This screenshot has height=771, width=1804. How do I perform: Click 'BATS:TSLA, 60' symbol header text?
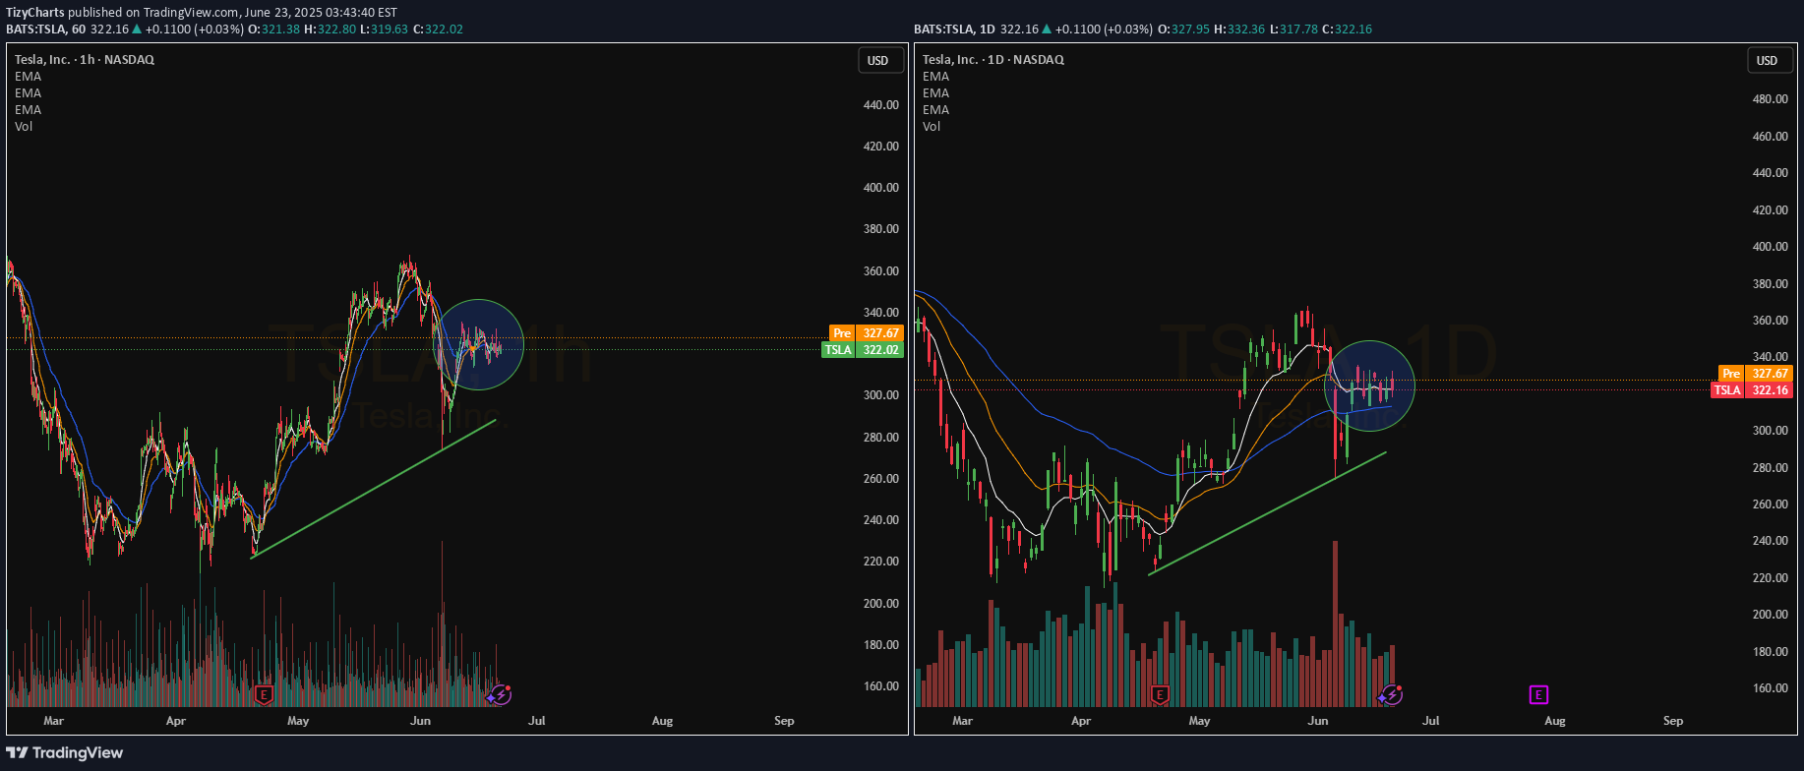coord(45,29)
